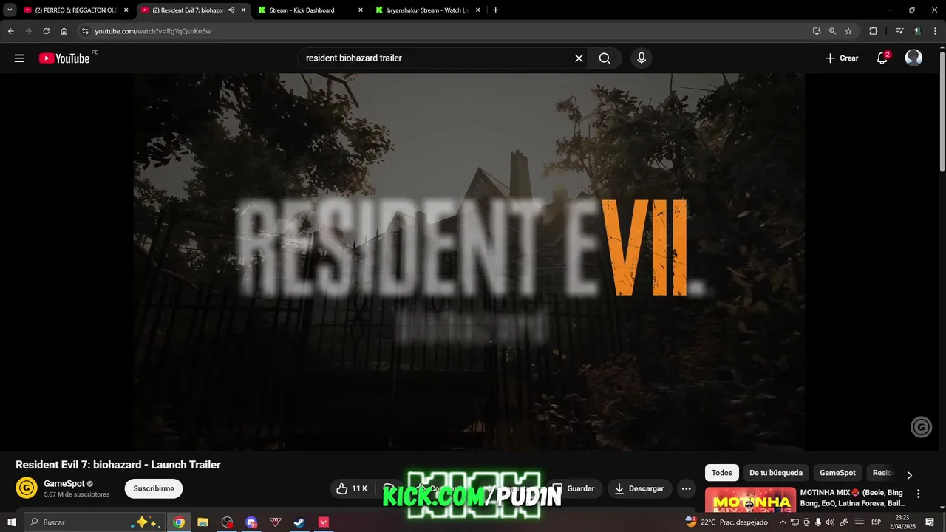Click the taskbar Buscar search box
This screenshot has height=532, width=946.
click(x=93, y=522)
